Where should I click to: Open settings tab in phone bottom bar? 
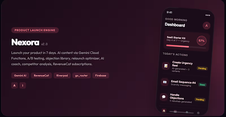pos(198,113)
